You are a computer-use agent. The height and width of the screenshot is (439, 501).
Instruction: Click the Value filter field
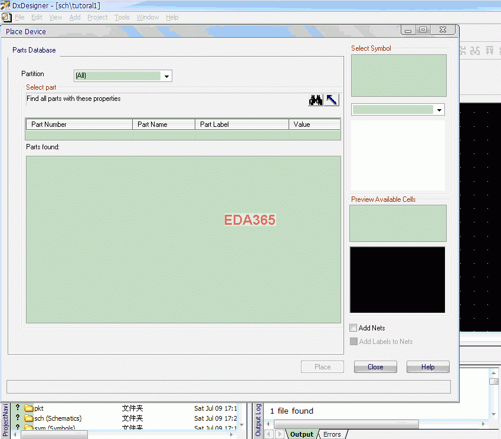[x=315, y=135]
